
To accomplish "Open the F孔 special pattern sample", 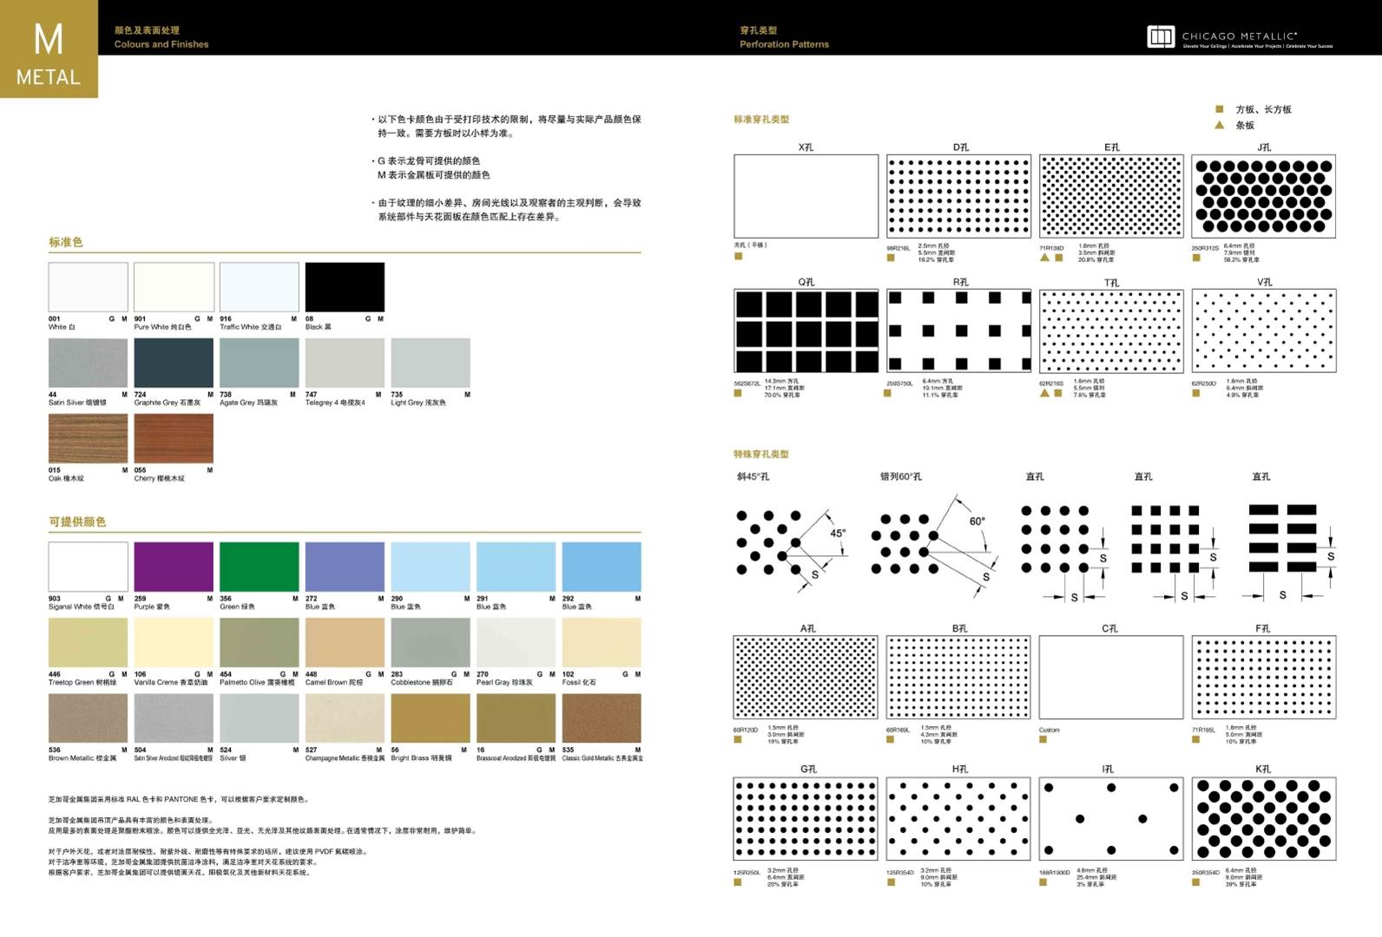I will [1264, 677].
